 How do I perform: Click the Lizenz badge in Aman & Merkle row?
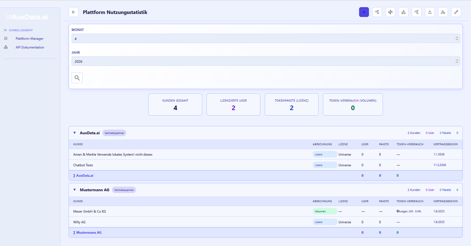click(x=325, y=155)
